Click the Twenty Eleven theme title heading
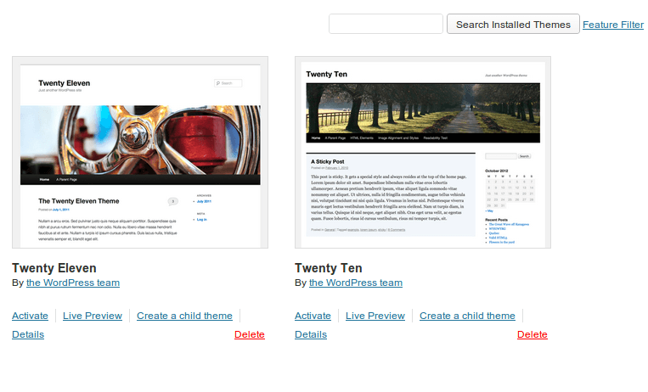 point(54,268)
